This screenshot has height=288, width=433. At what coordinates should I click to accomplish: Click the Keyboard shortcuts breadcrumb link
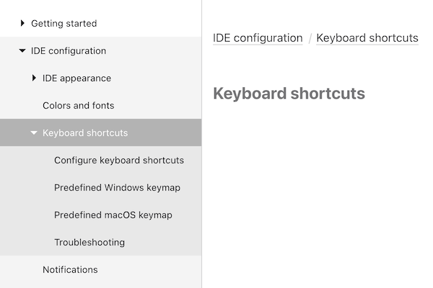pyautogui.click(x=367, y=38)
